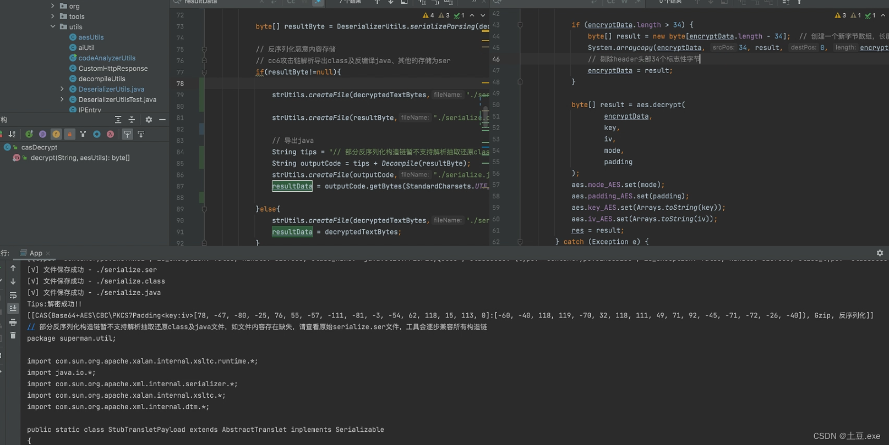Expand the tools folder in project tree
The image size is (889, 445).
pyautogui.click(x=53, y=16)
